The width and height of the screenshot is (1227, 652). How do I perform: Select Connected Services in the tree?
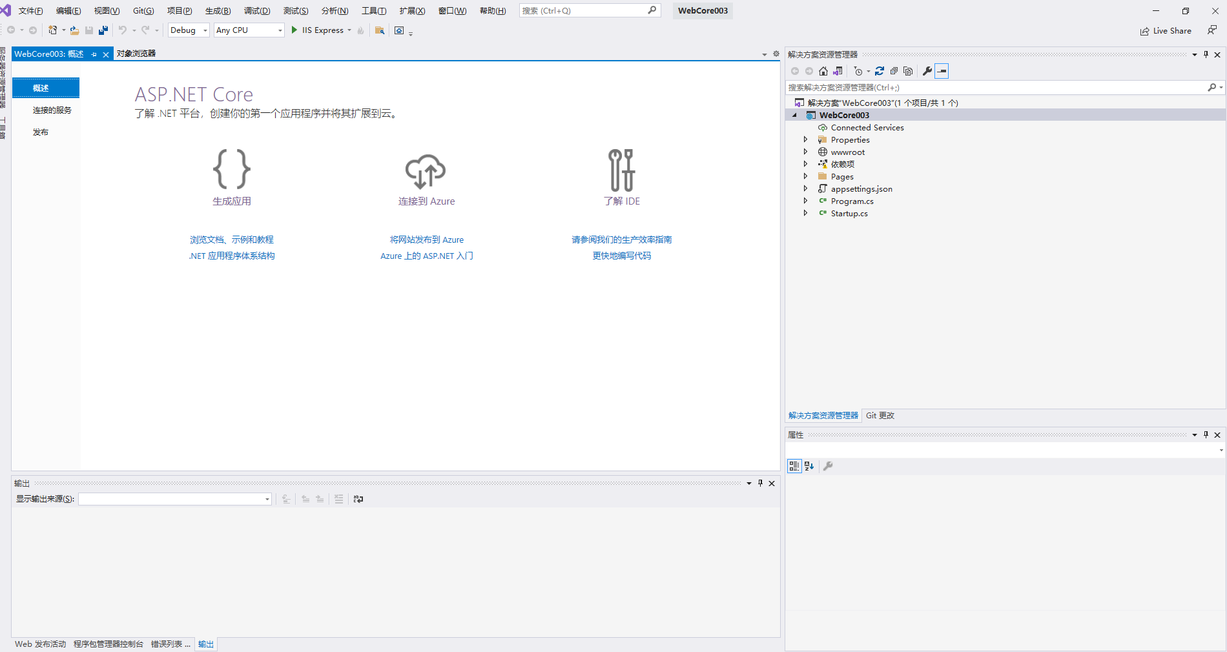[x=867, y=127]
